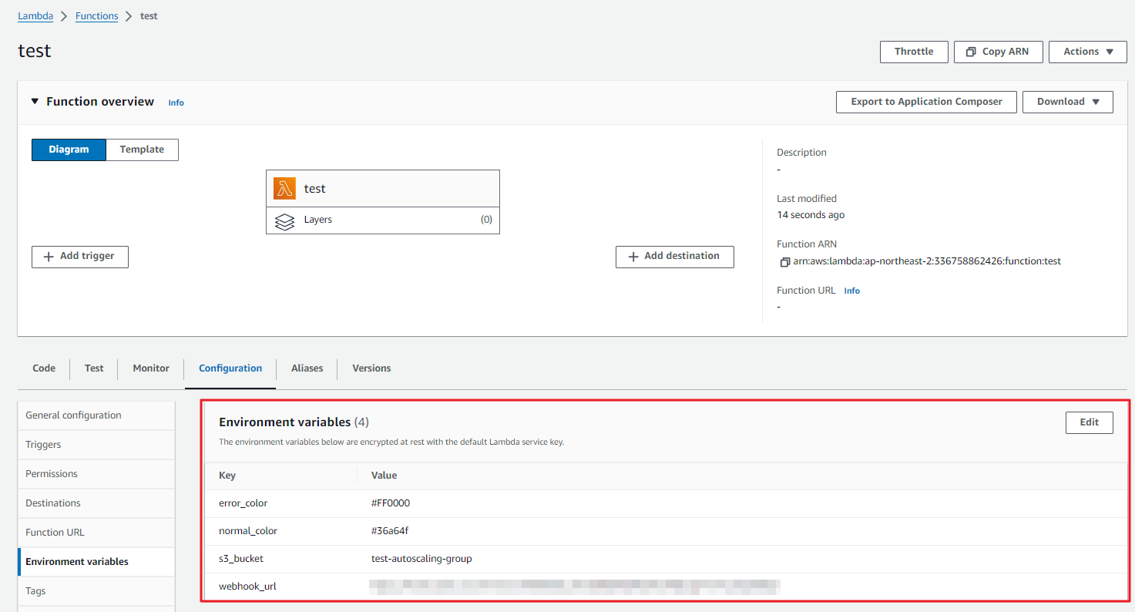Screen dimensions: 1135x612
Task: Click the Lambda function icon in diagram
Action: pos(284,188)
